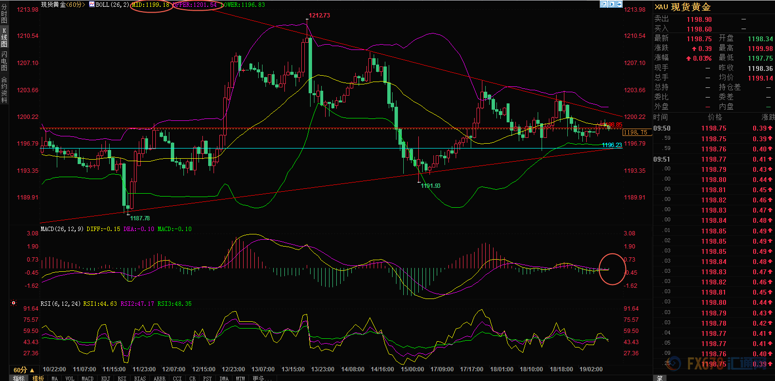Click the 19/02:00 time axis label

pos(591,369)
